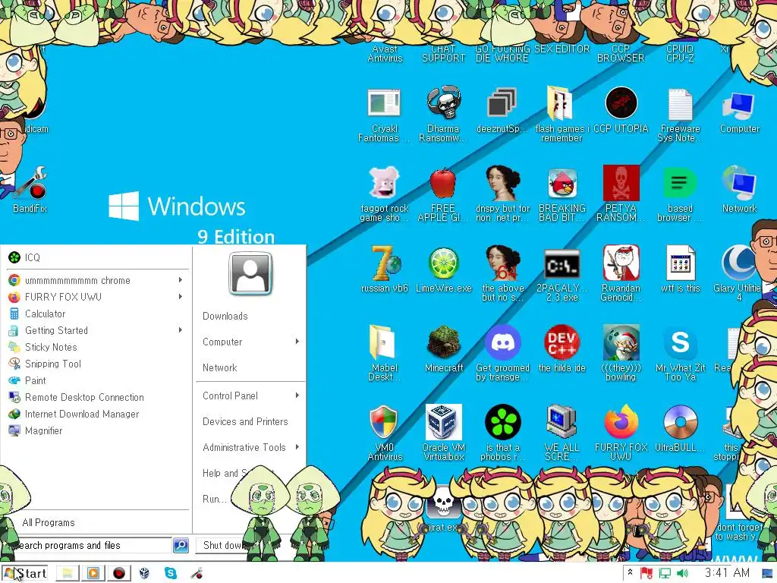Open the CCP UTOPIA desktop icon
The image size is (777, 583).
[x=621, y=103]
